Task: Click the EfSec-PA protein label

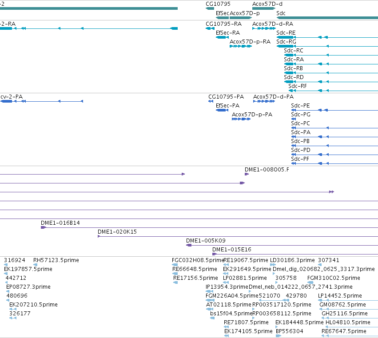Action: point(227,106)
